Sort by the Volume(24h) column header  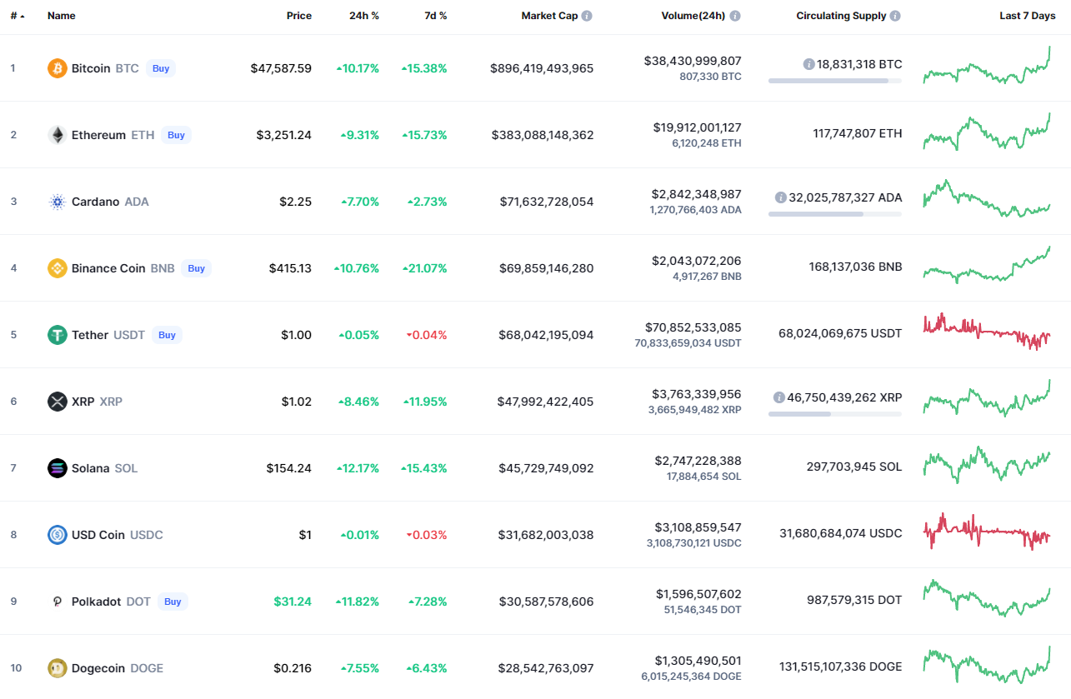(693, 16)
